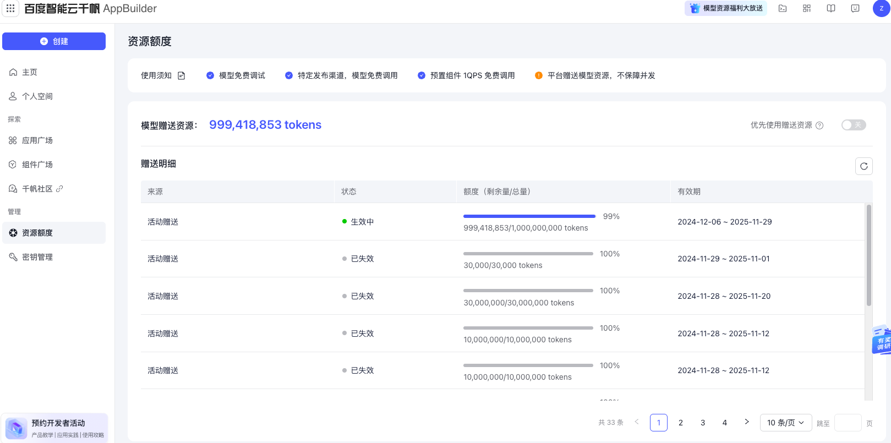Open 组件广场 in sidebar

[54, 165]
